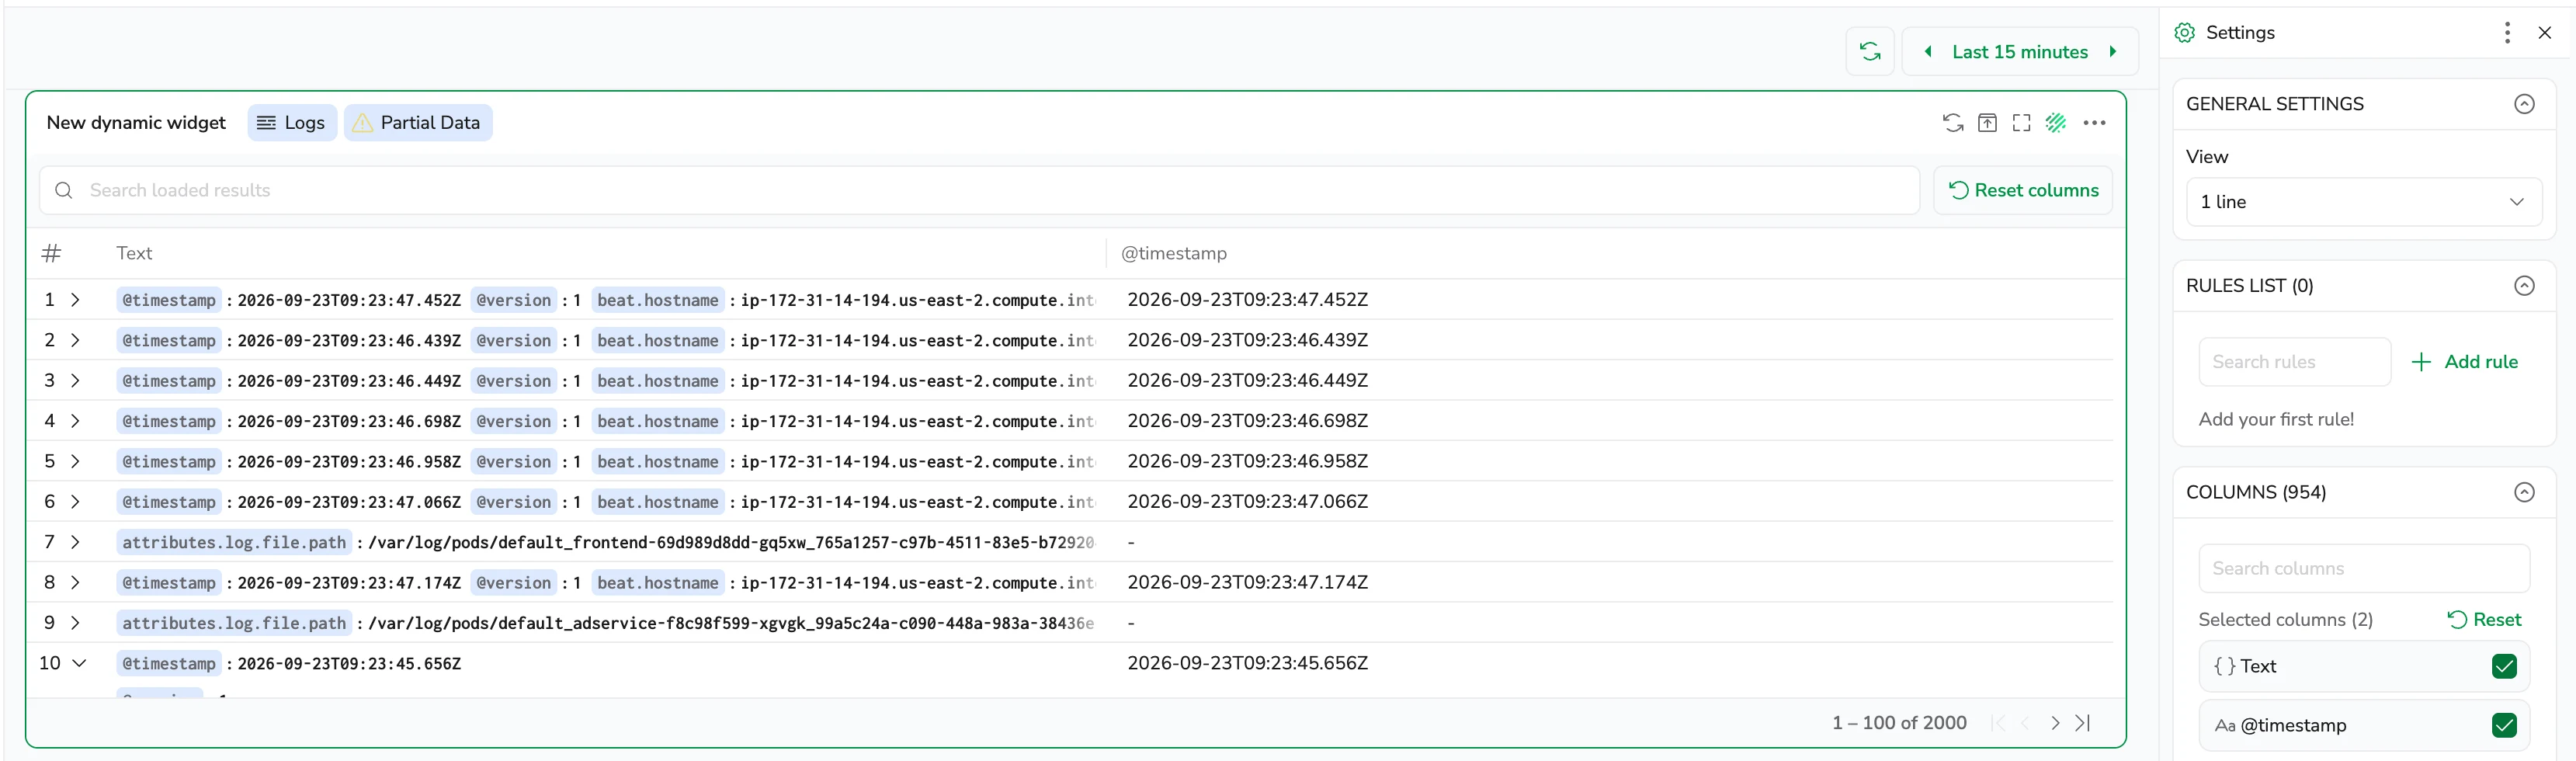Screen dimensions: 2576x761
Task: Click timestamp cell 2026-09-23T09:23:46.698Z
Action: (1247, 421)
